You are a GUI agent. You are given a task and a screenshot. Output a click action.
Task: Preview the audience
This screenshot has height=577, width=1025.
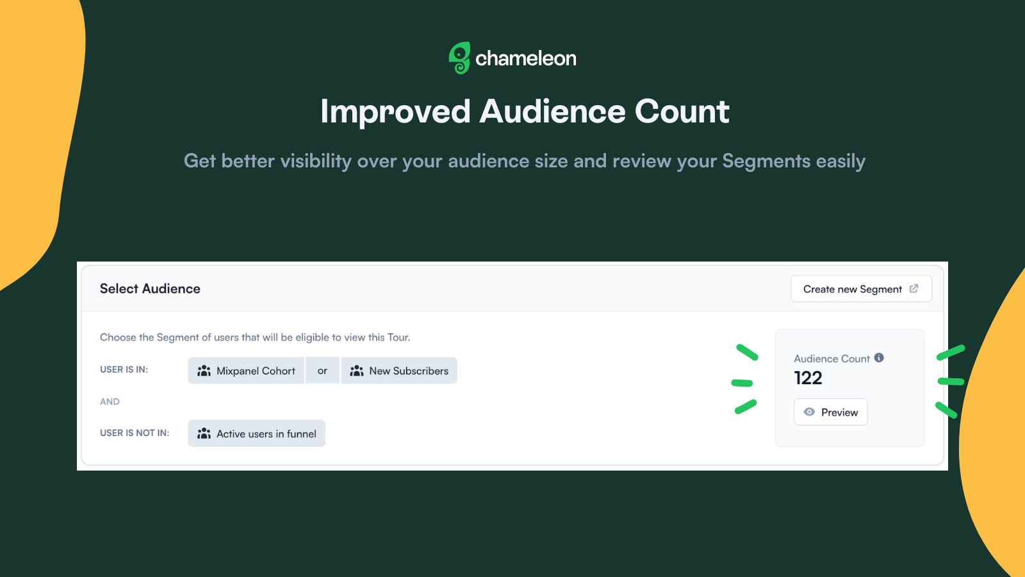831,412
